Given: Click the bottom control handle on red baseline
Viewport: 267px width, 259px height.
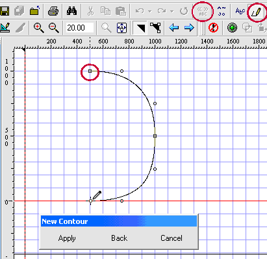Looking at the screenshot, I should (121, 201).
